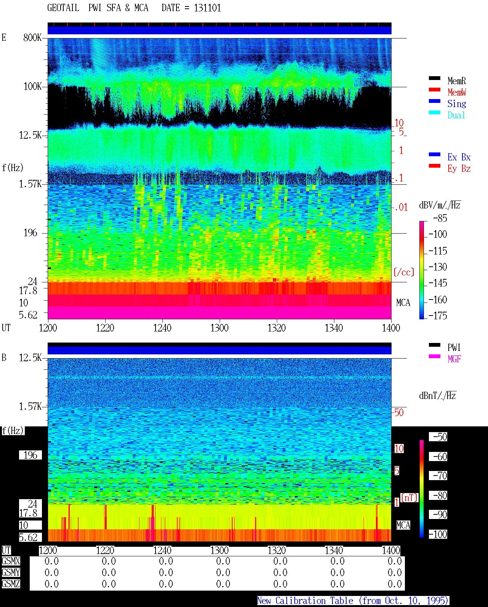Click the MemR legend label
The image size is (488, 607).
pos(457,81)
